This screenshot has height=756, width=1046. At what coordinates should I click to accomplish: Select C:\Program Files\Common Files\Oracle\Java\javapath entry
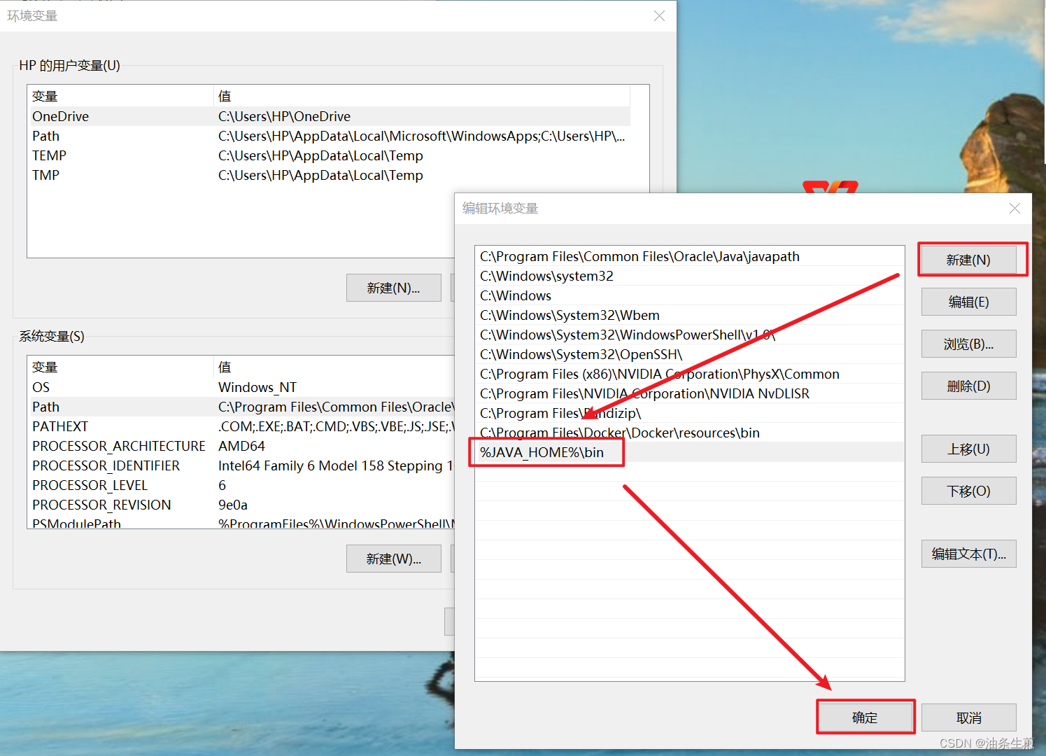pos(689,256)
